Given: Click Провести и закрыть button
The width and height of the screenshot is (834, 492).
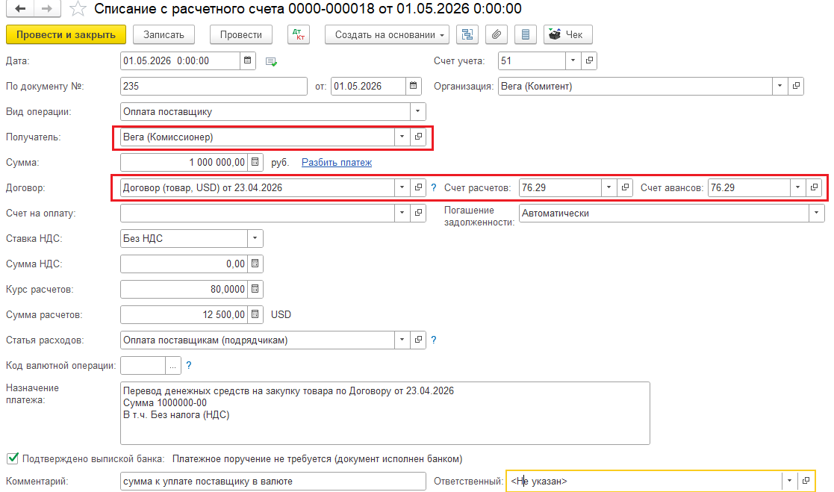Looking at the screenshot, I should coord(66,34).
